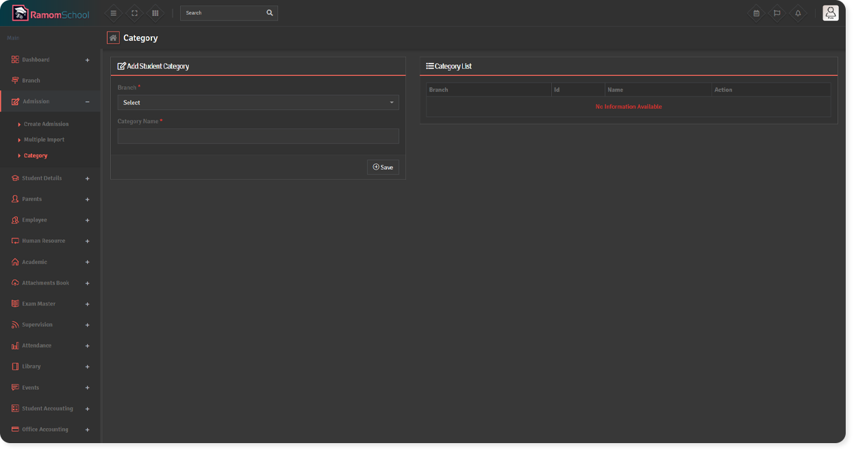Open the grid apps icon in header
Viewport: 856px width, 452px height.
155,13
